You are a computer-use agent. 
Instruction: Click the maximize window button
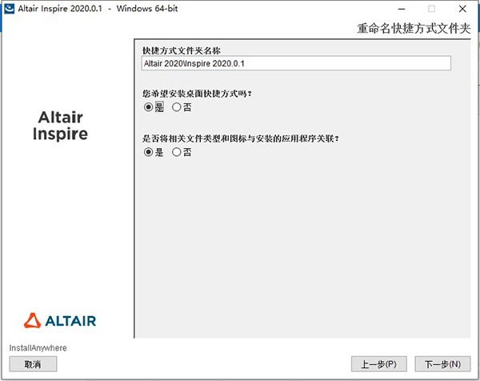click(431, 9)
